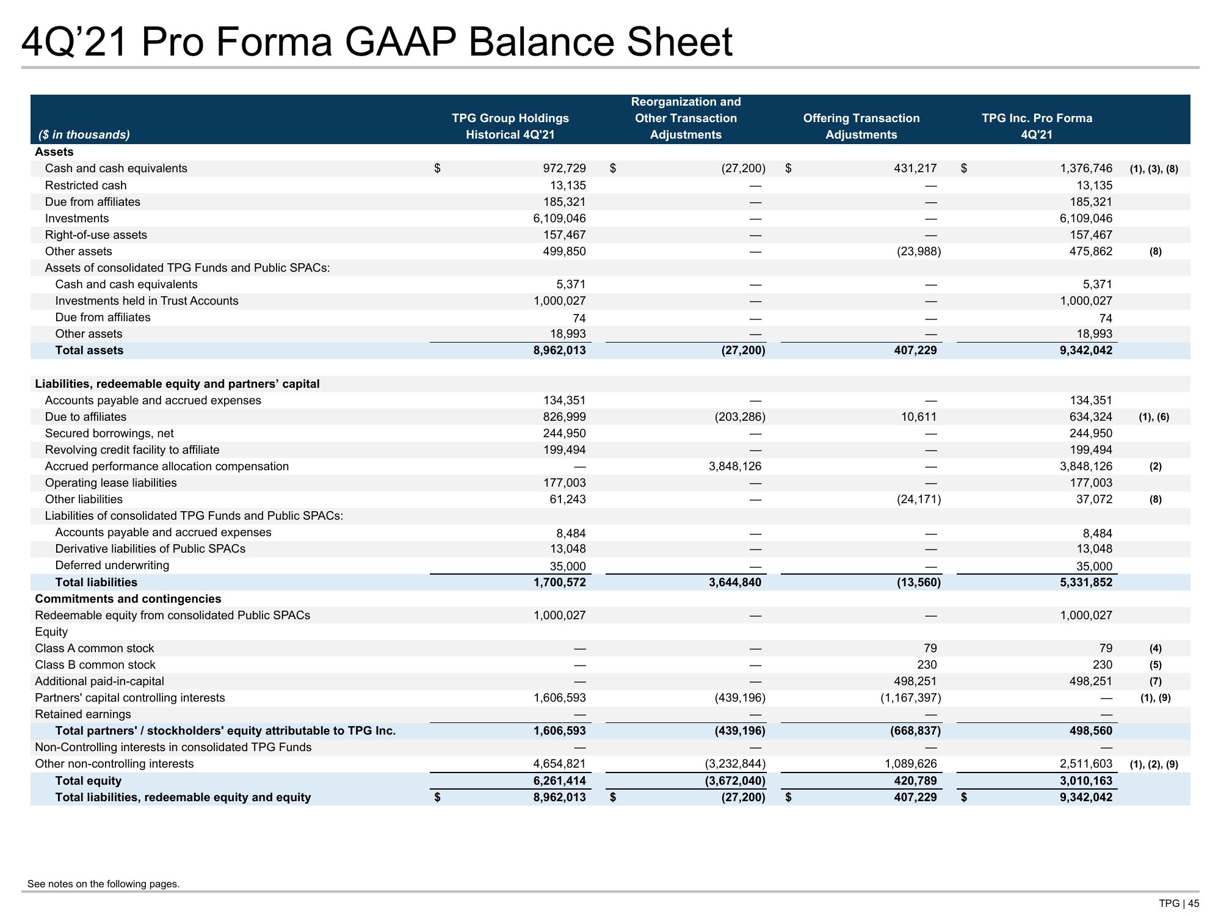Image resolution: width=1221 pixels, height=916 pixels.
Task: Select 'Commitments and contingencies' heading
Action: click(128, 598)
